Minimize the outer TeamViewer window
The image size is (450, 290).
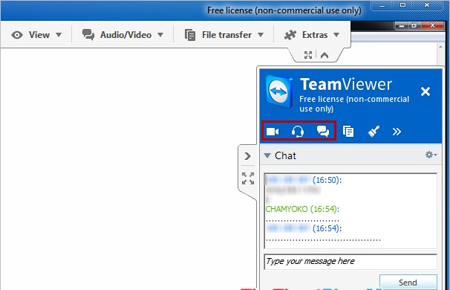(382, 5)
